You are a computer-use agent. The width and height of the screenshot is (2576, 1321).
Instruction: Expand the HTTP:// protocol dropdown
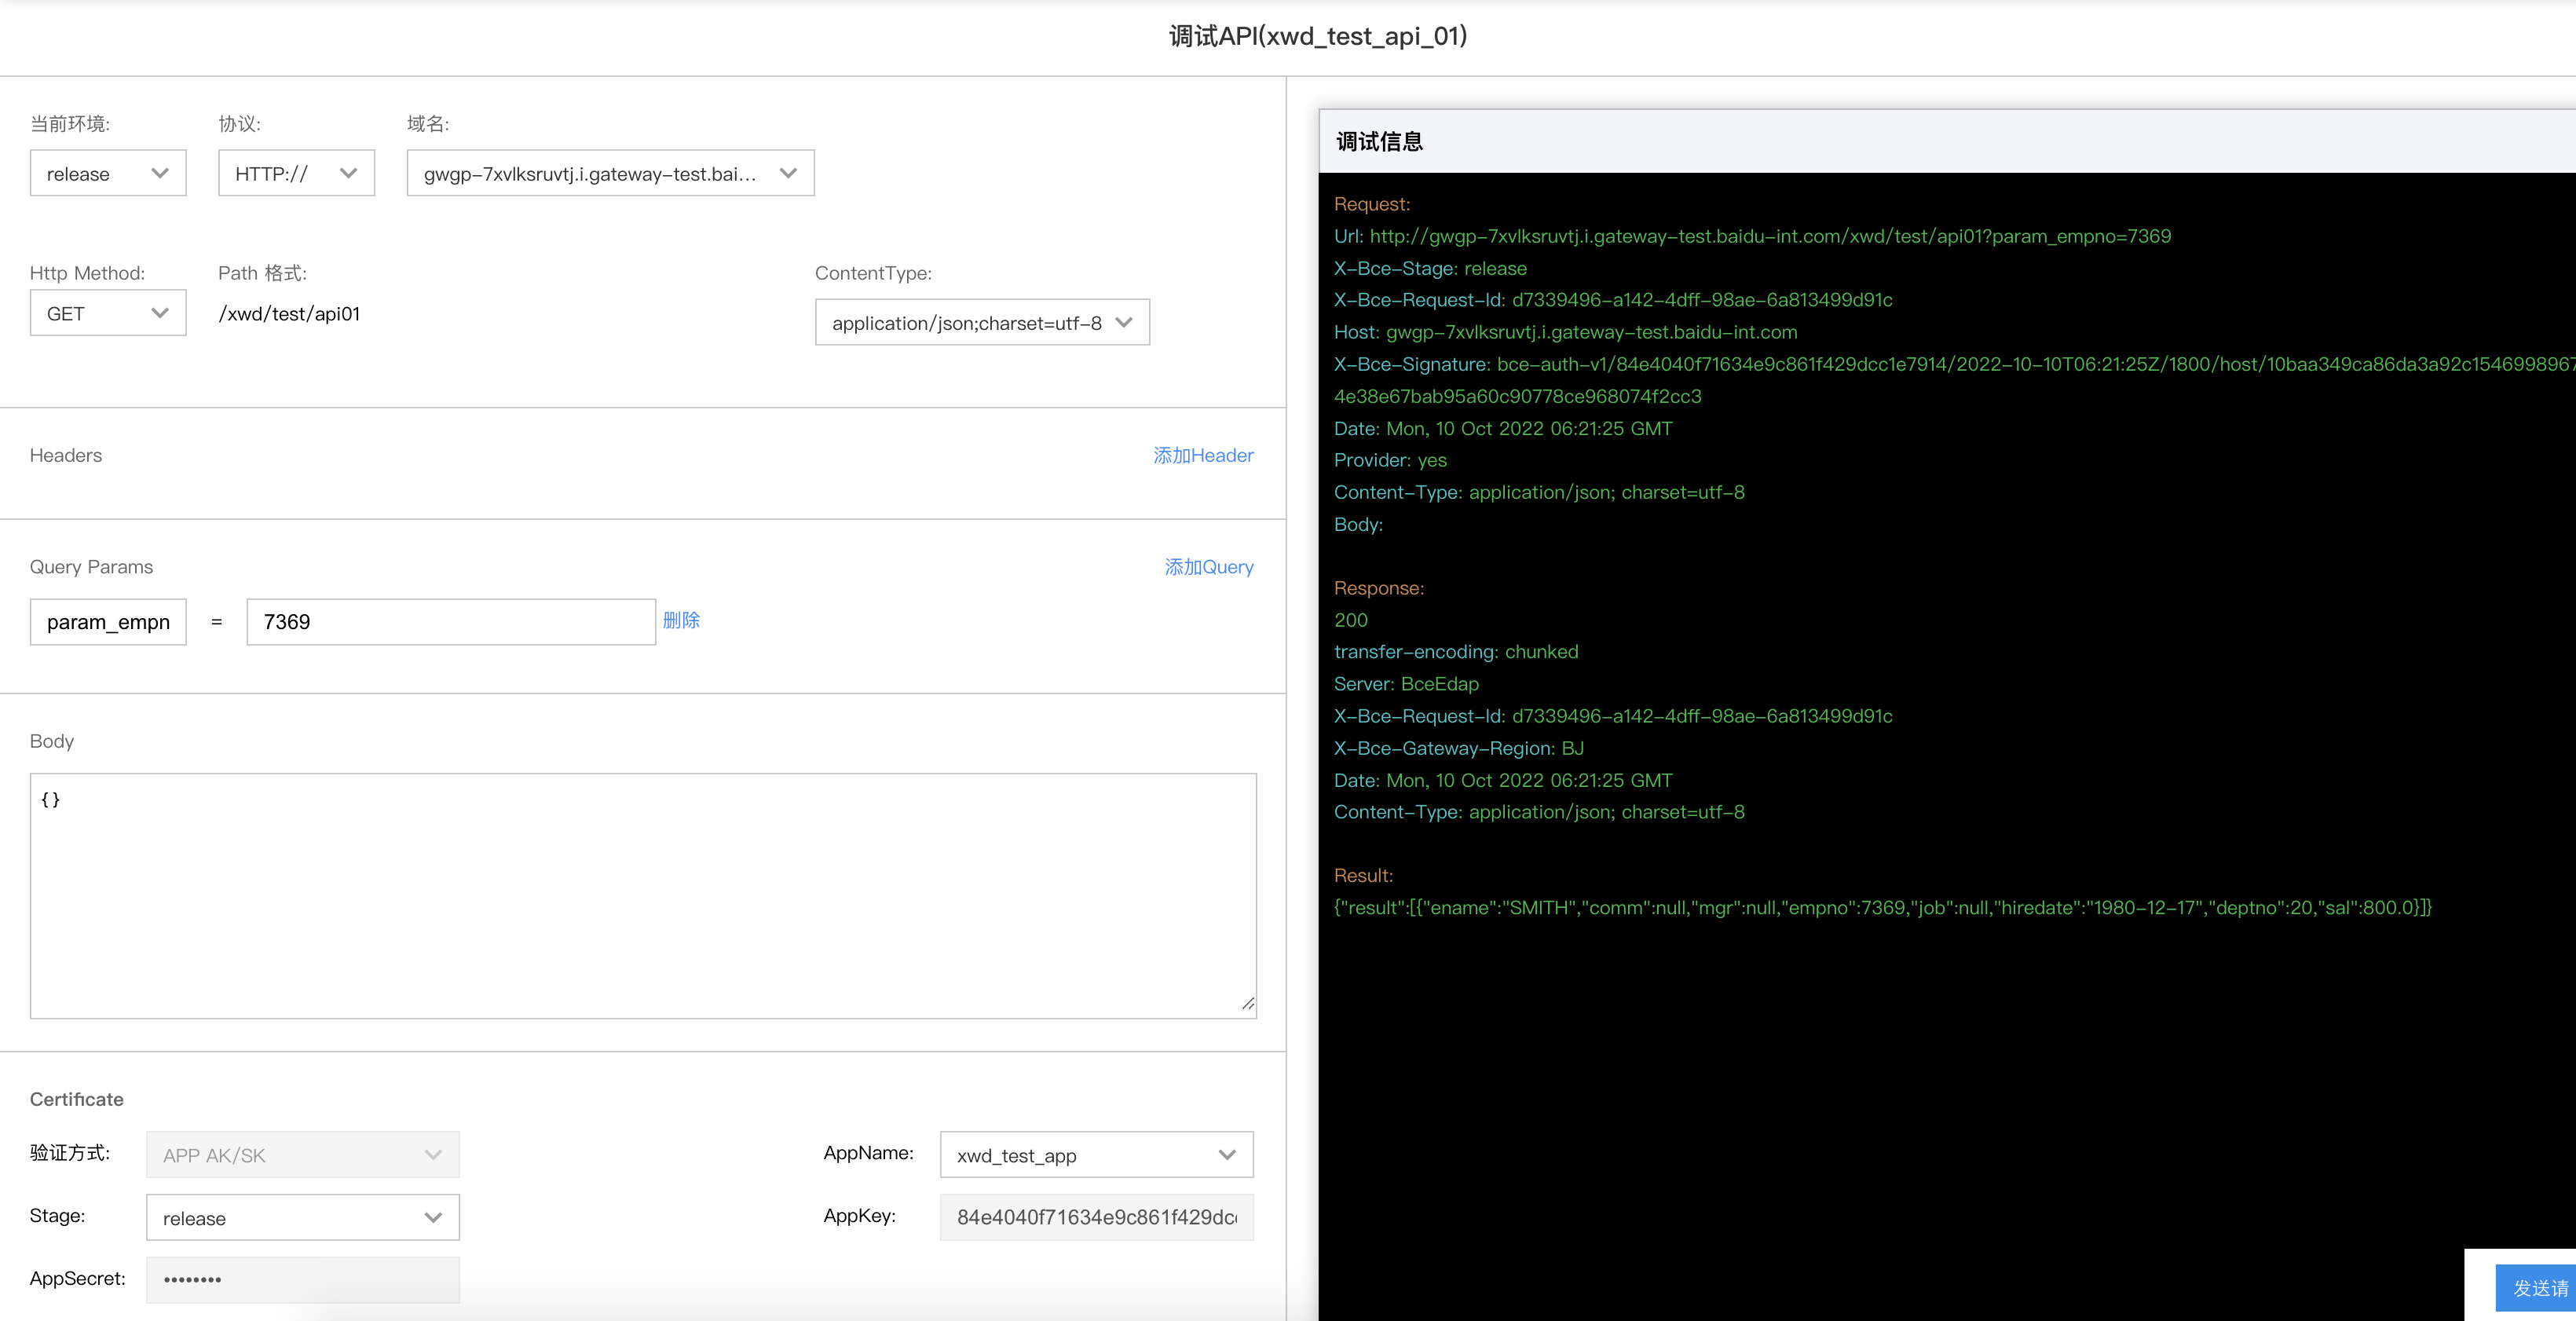pos(296,173)
